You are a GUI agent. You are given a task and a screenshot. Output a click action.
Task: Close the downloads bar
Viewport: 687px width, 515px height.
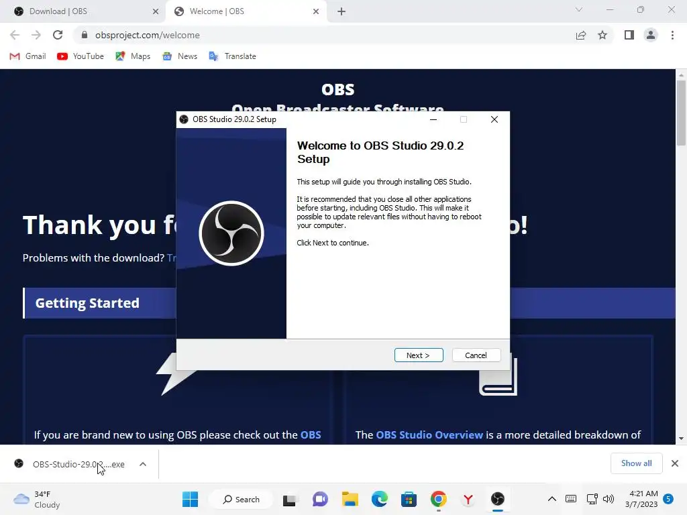tap(675, 463)
